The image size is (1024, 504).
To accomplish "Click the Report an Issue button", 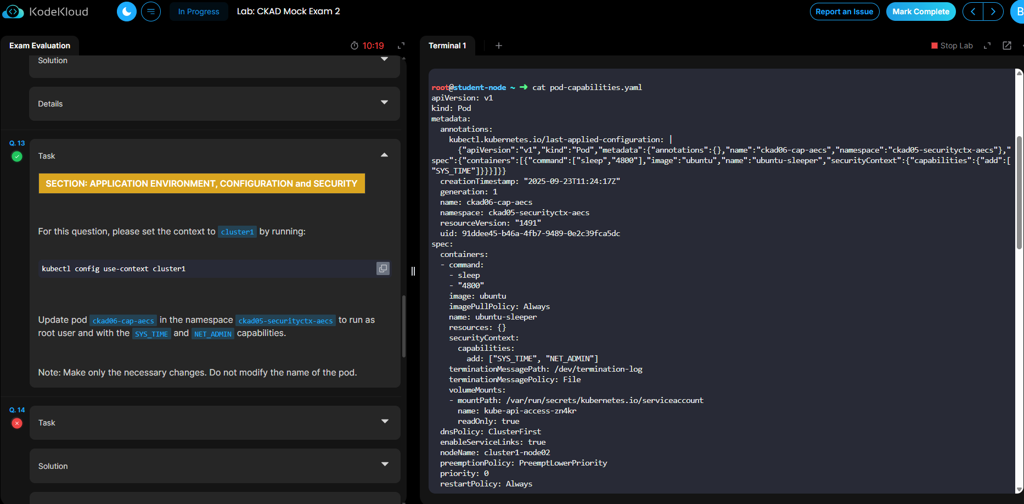I will pos(844,12).
